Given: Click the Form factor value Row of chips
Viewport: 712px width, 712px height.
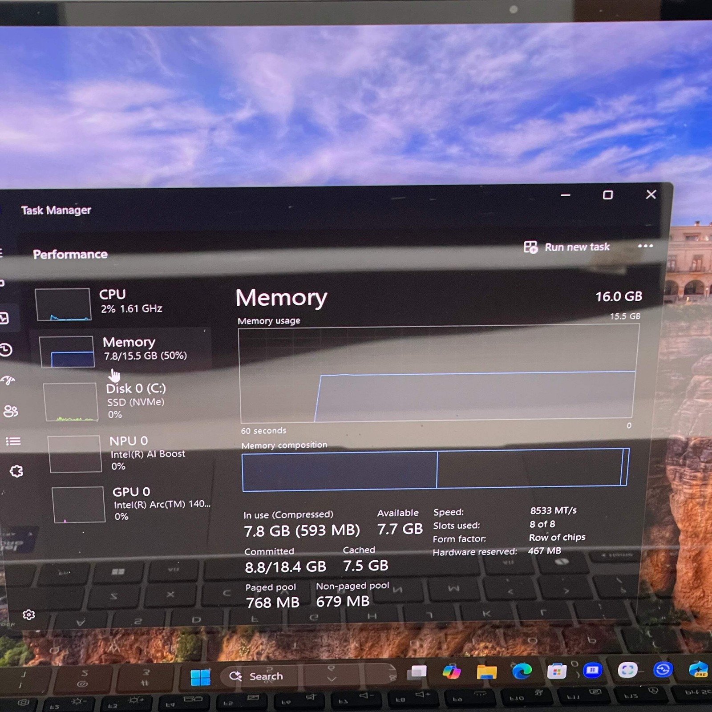Looking at the screenshot, I should coord(557,537).
